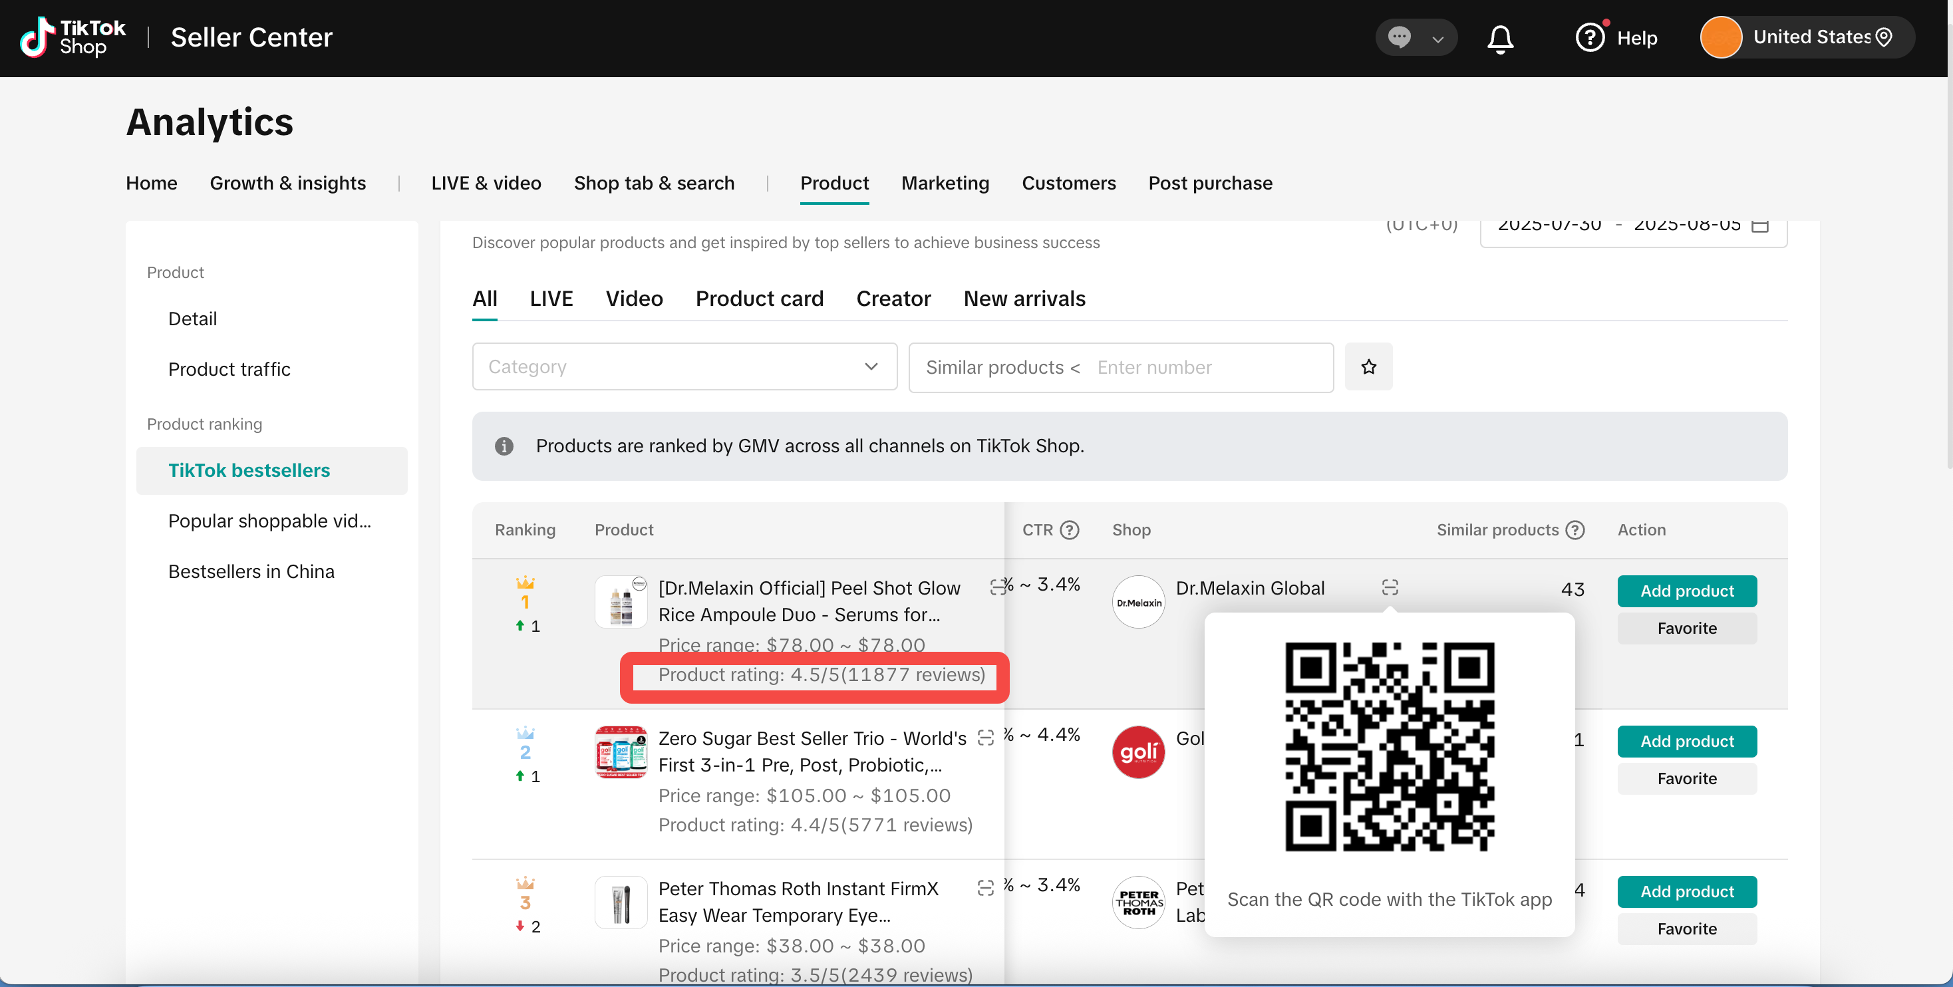Click the CTR info question icon

(x=1069, y=530)
